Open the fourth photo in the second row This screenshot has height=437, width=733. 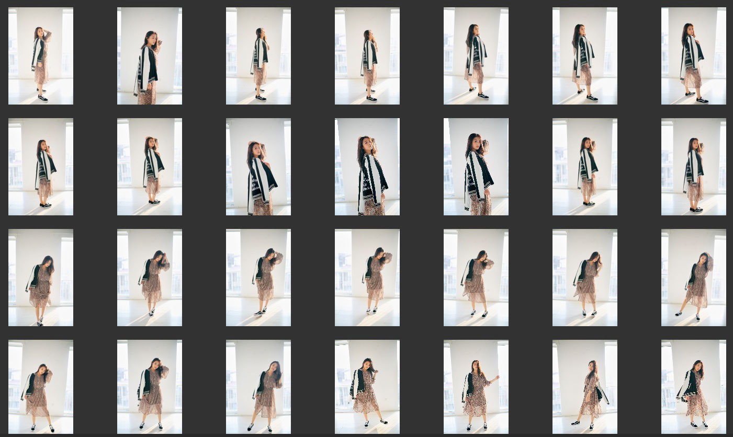(367, 167)
